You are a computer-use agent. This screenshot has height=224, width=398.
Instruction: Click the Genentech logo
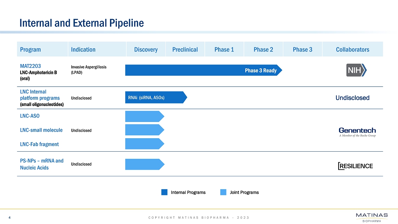pos(357,132)
